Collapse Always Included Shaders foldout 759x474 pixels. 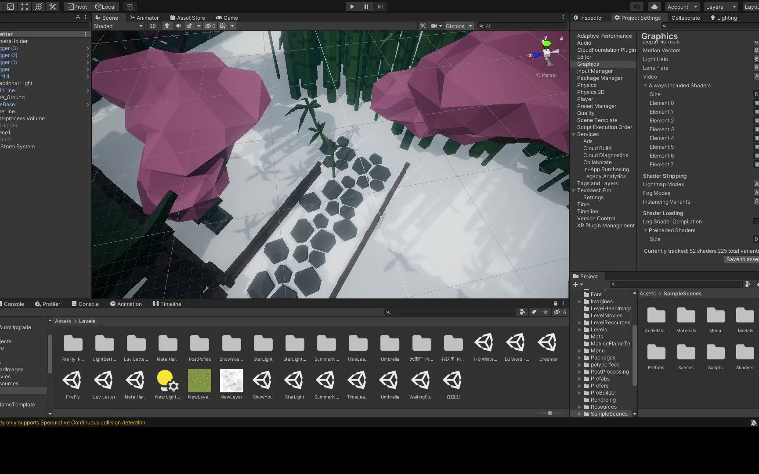[645, 86]
